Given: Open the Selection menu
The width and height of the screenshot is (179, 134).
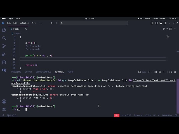Looking at the screenshot, I should tap(24, 23).
